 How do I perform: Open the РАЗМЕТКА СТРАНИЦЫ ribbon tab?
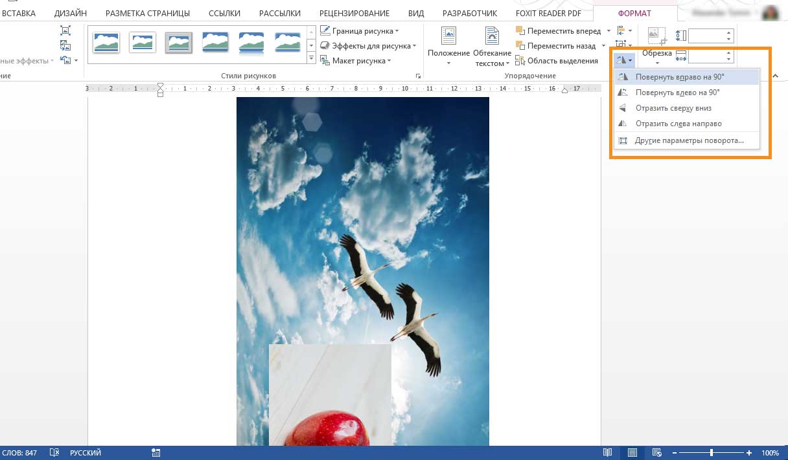pyautogui.click(x=148, y=13)
